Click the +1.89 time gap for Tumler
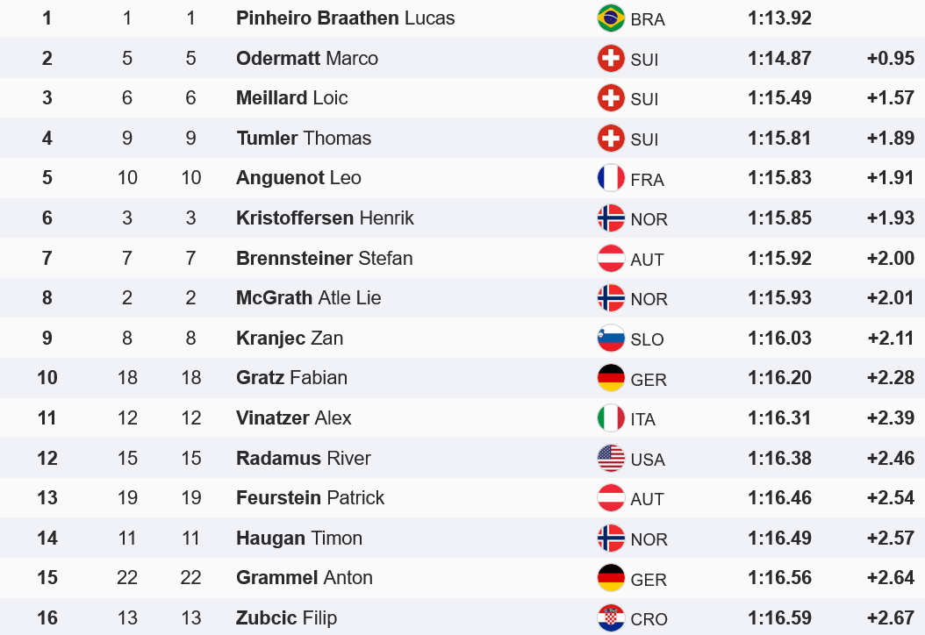 click(890, 139)
